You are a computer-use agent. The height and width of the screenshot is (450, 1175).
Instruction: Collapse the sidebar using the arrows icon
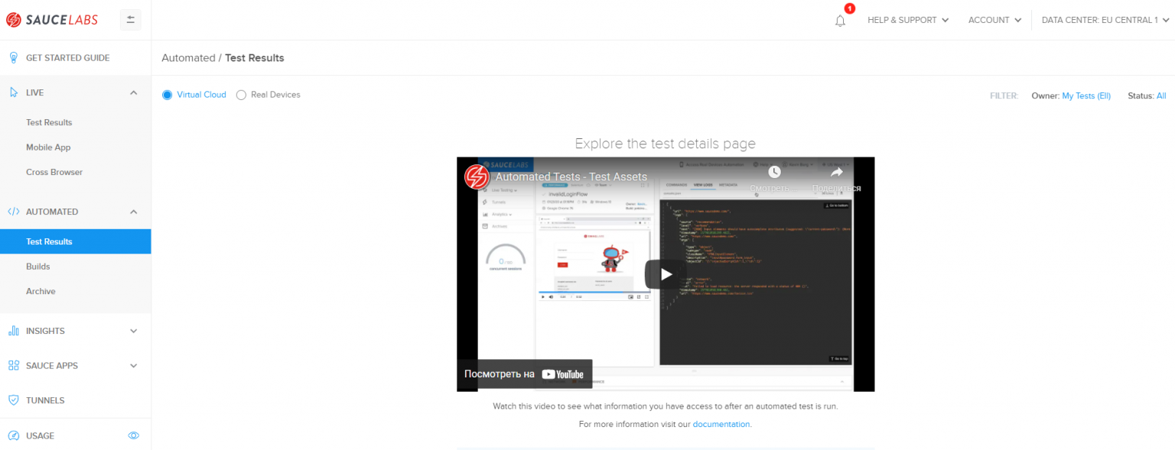130,19
